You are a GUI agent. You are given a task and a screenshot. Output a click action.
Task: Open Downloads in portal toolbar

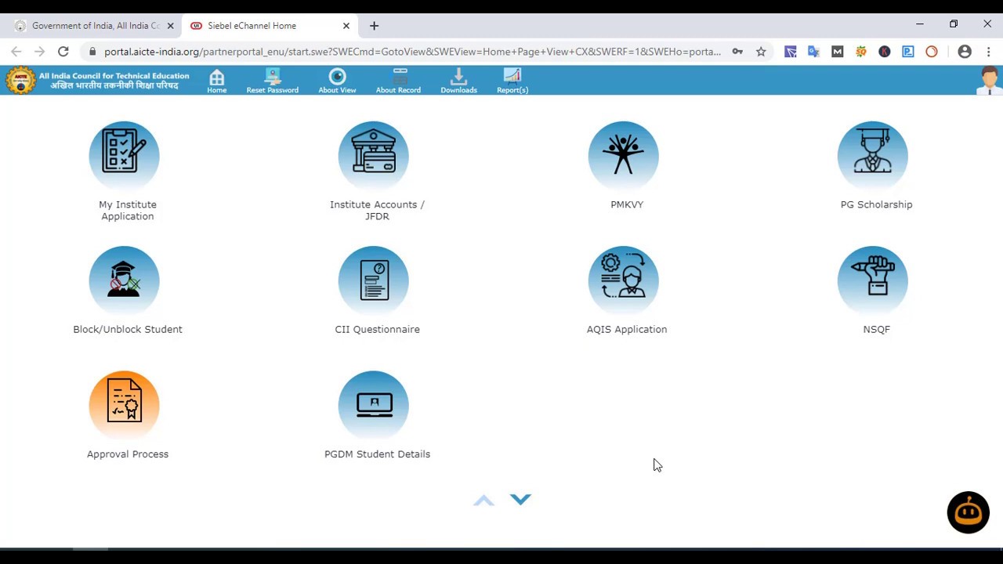tap(458, 81)
